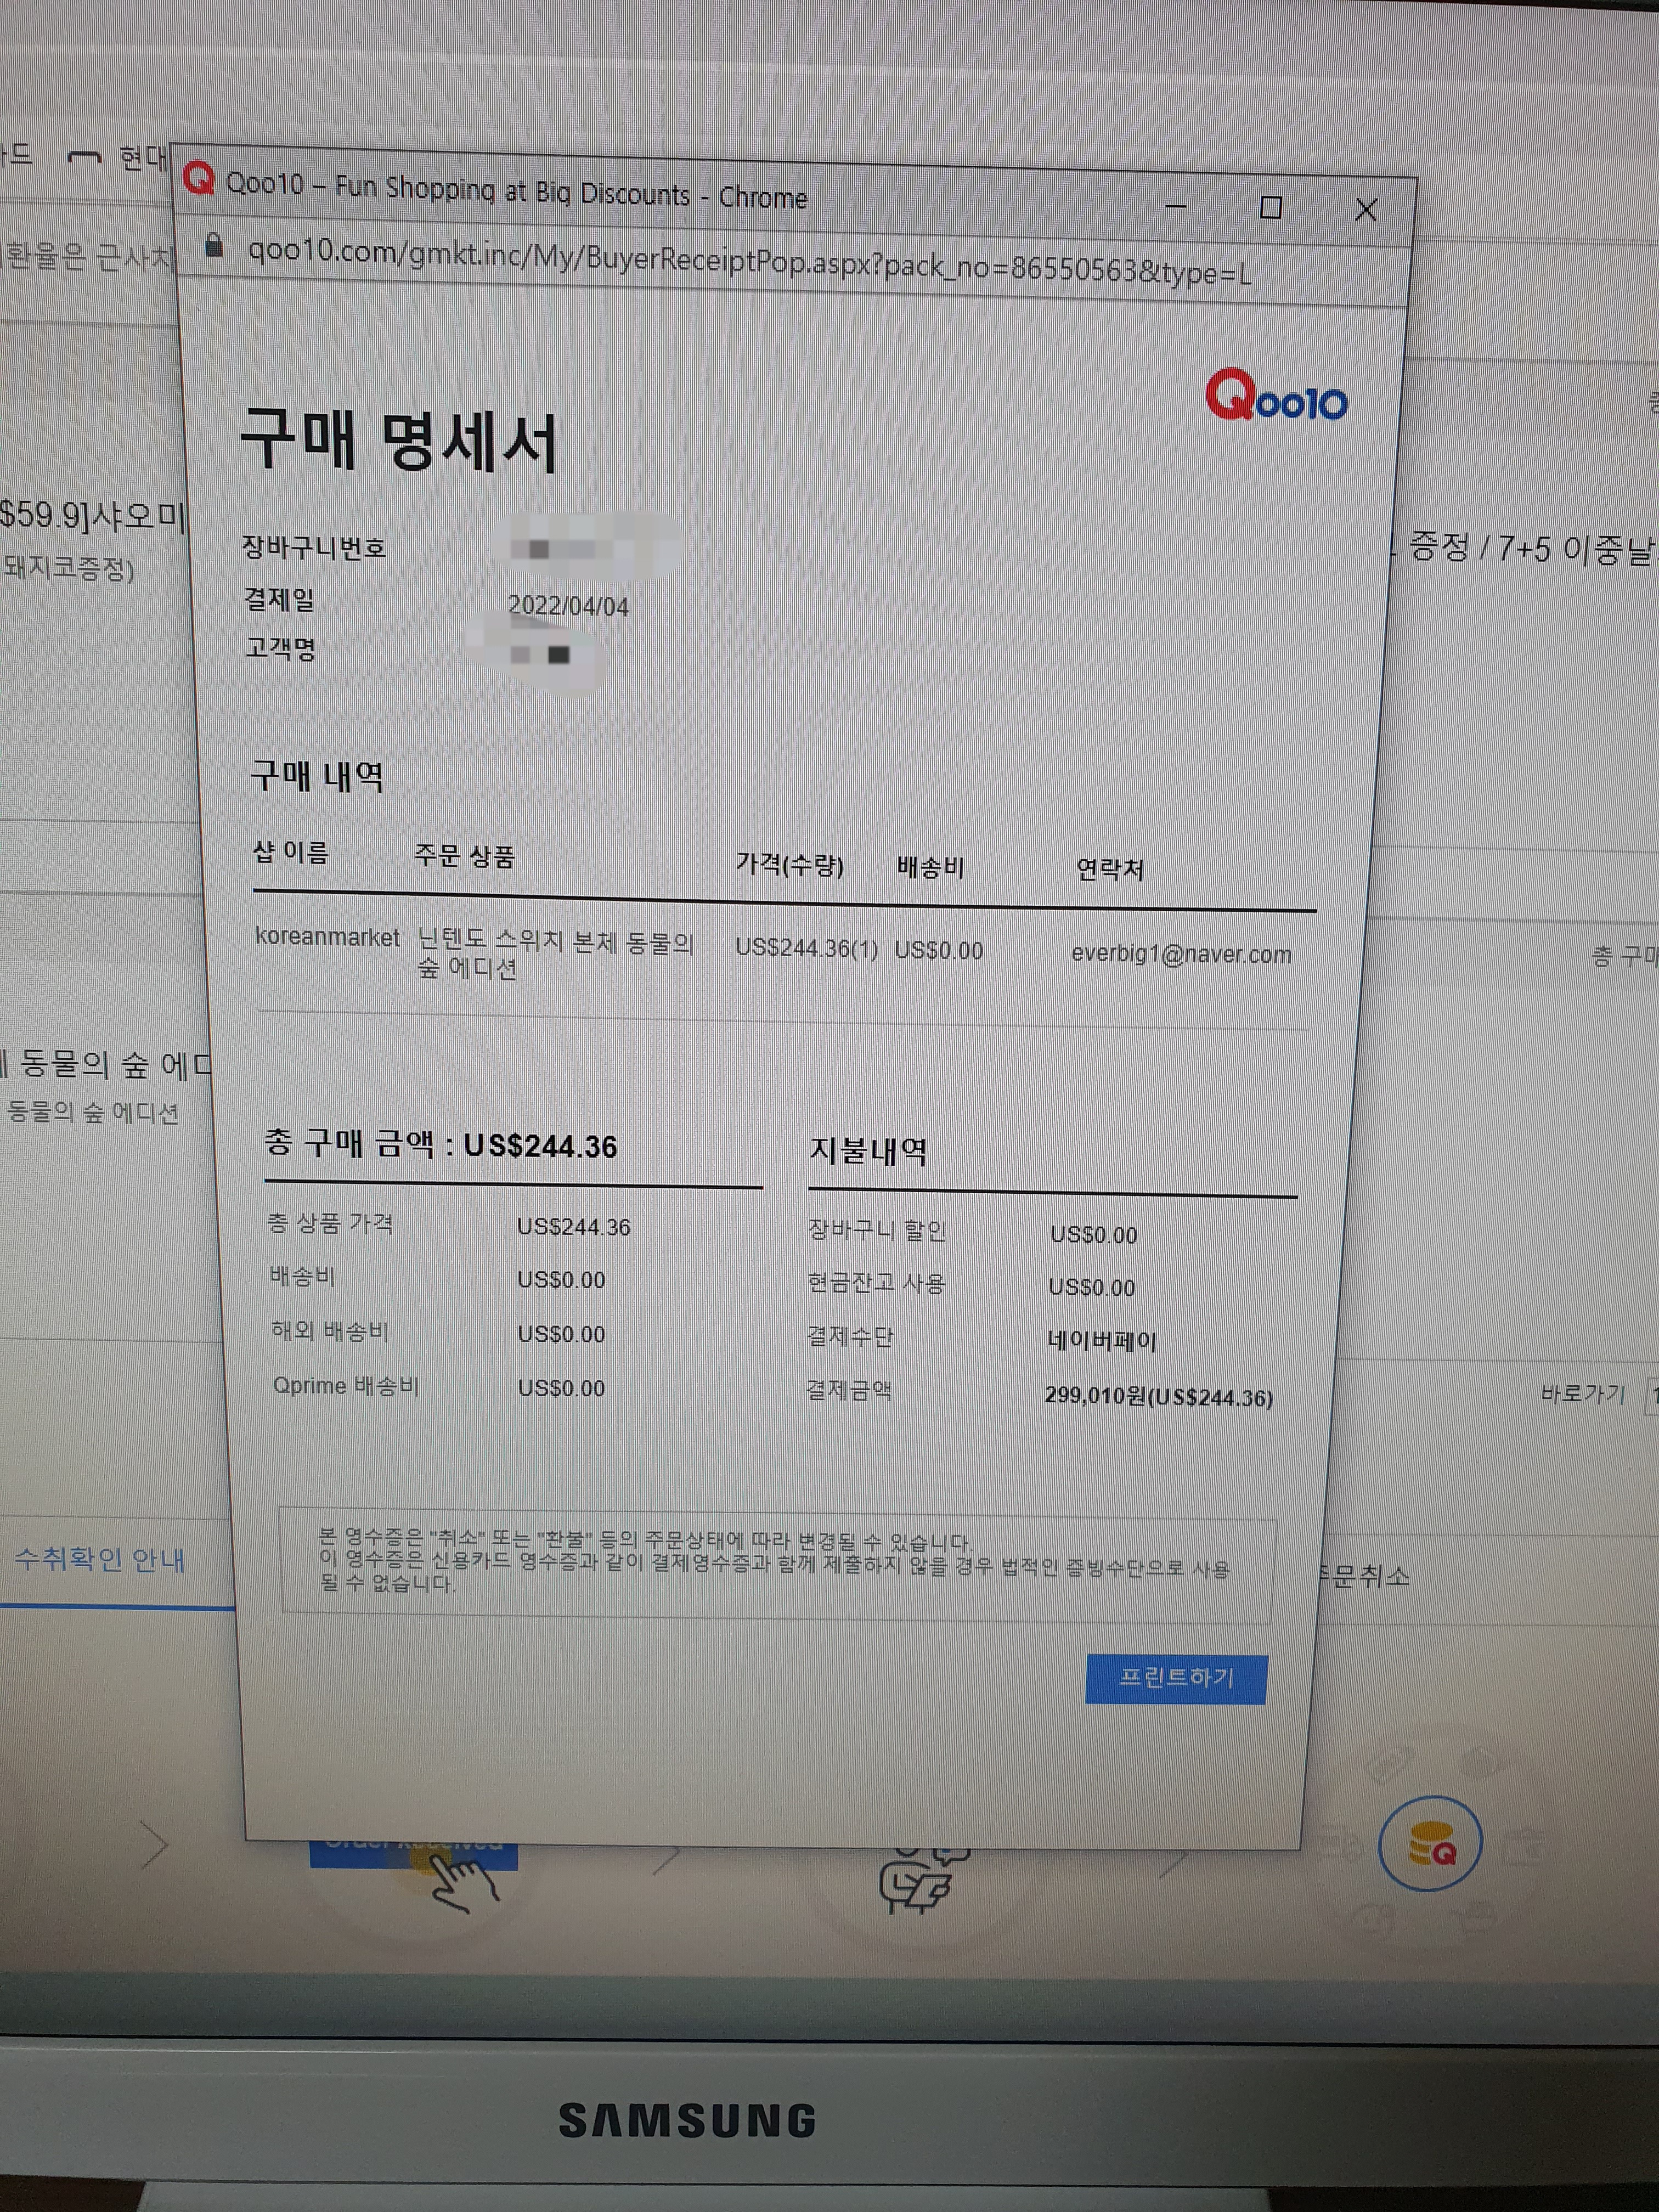
Task: Click the 바로가기 link on the right
Action: click(x=1582, y=1394)
